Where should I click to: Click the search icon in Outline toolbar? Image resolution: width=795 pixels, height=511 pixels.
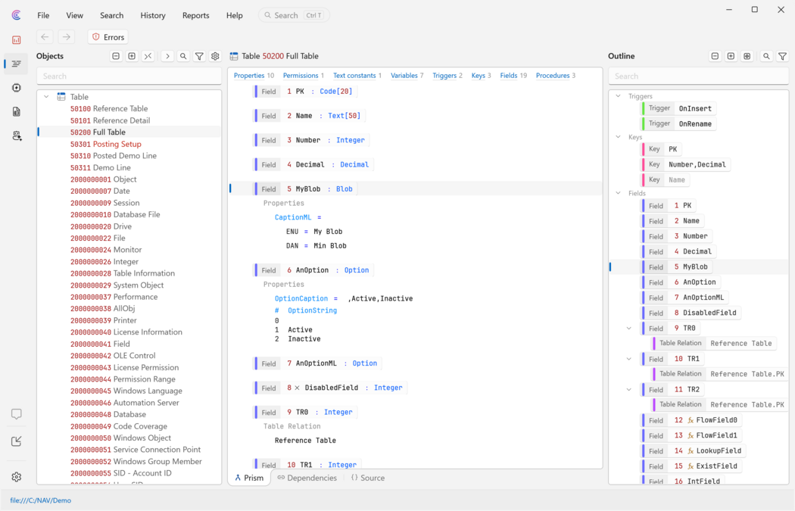coord(766,56)
